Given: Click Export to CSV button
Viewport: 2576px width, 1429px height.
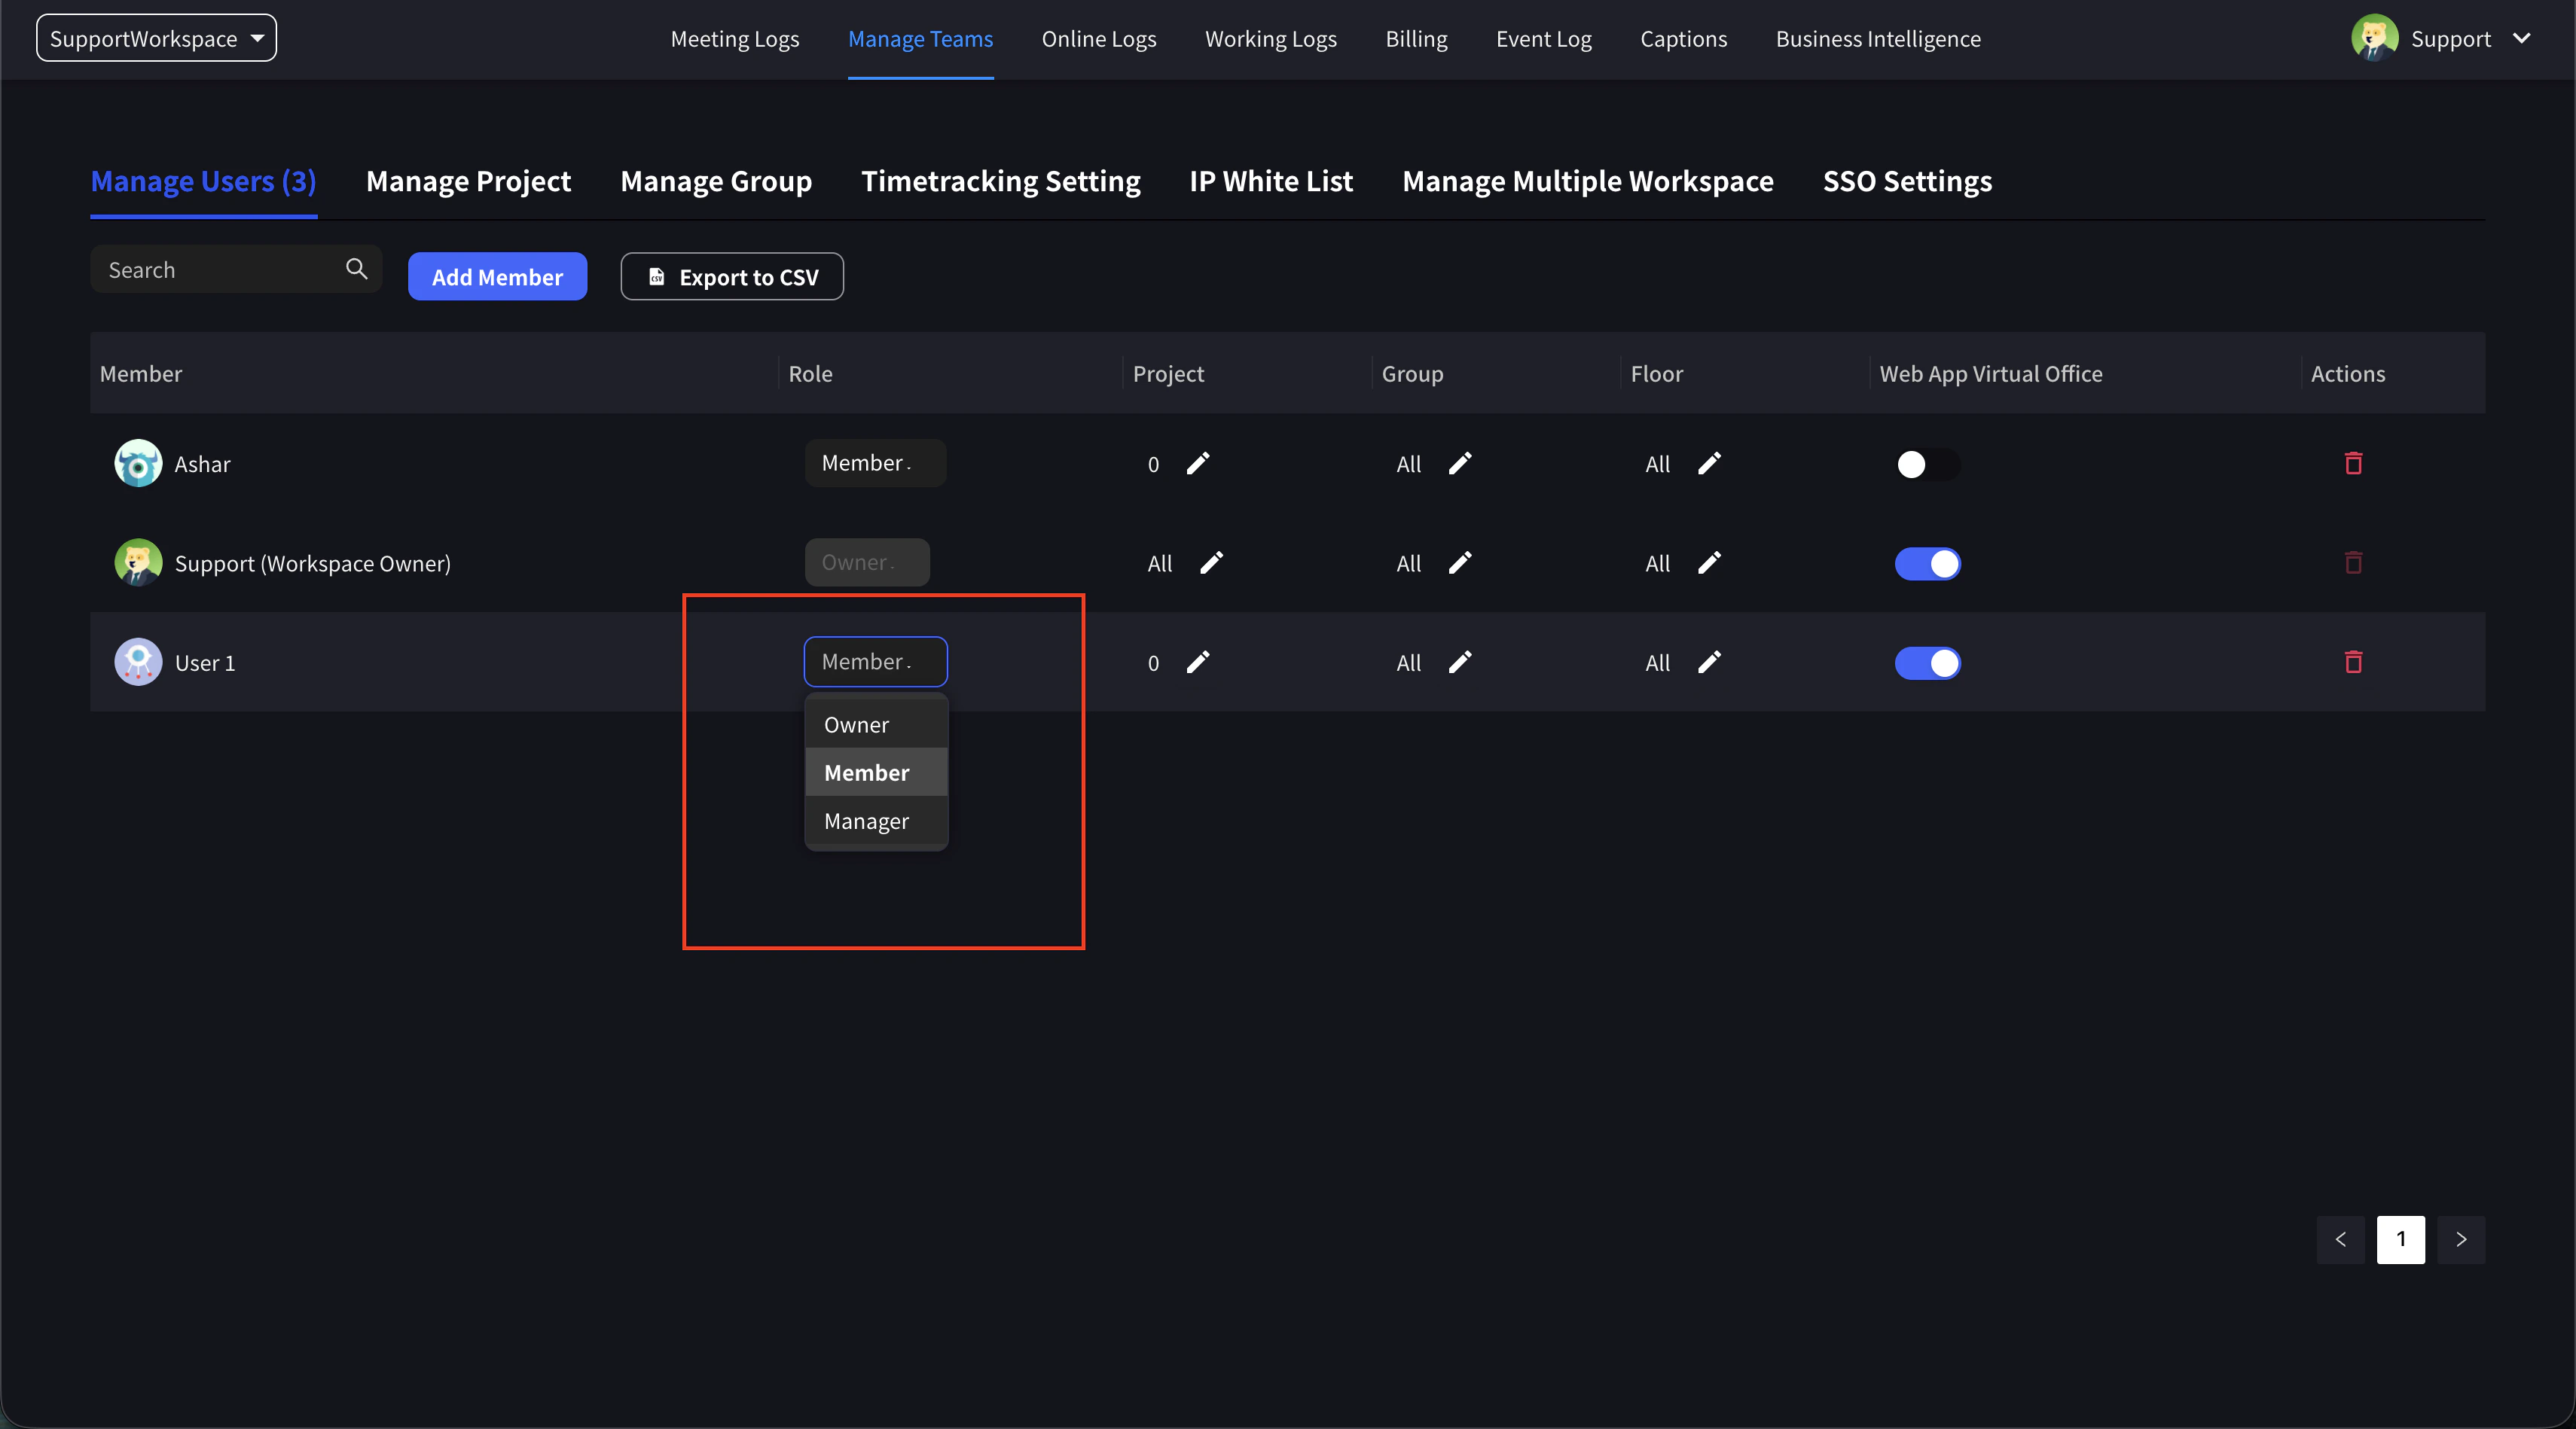Looking at the screenshot, I should pyautogui.click(x=732, y=277).
